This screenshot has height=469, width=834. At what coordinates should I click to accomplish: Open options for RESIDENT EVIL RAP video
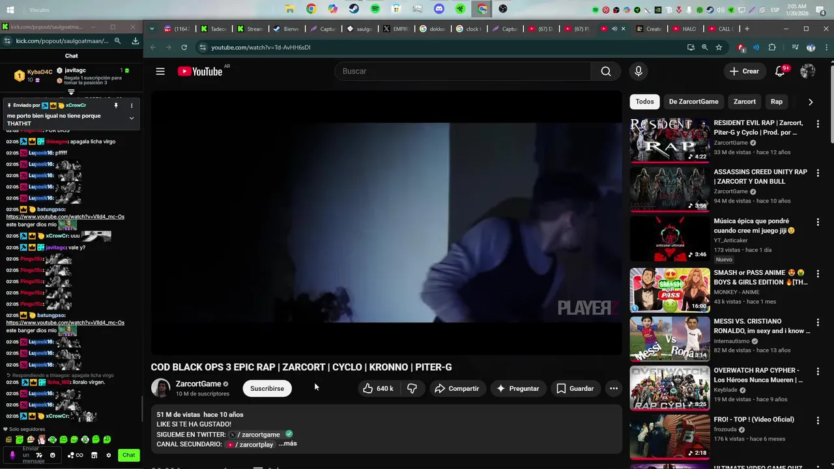click(x=818, y=124)
